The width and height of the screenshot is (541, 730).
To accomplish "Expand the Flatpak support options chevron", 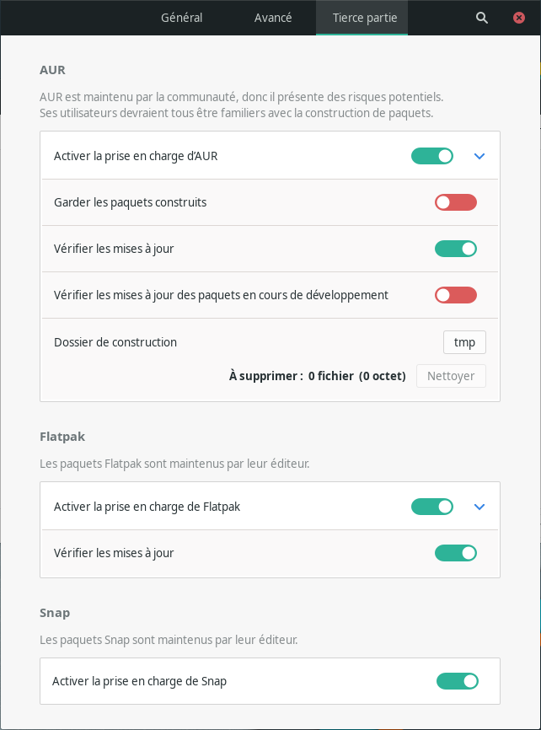I will point(479,507).
